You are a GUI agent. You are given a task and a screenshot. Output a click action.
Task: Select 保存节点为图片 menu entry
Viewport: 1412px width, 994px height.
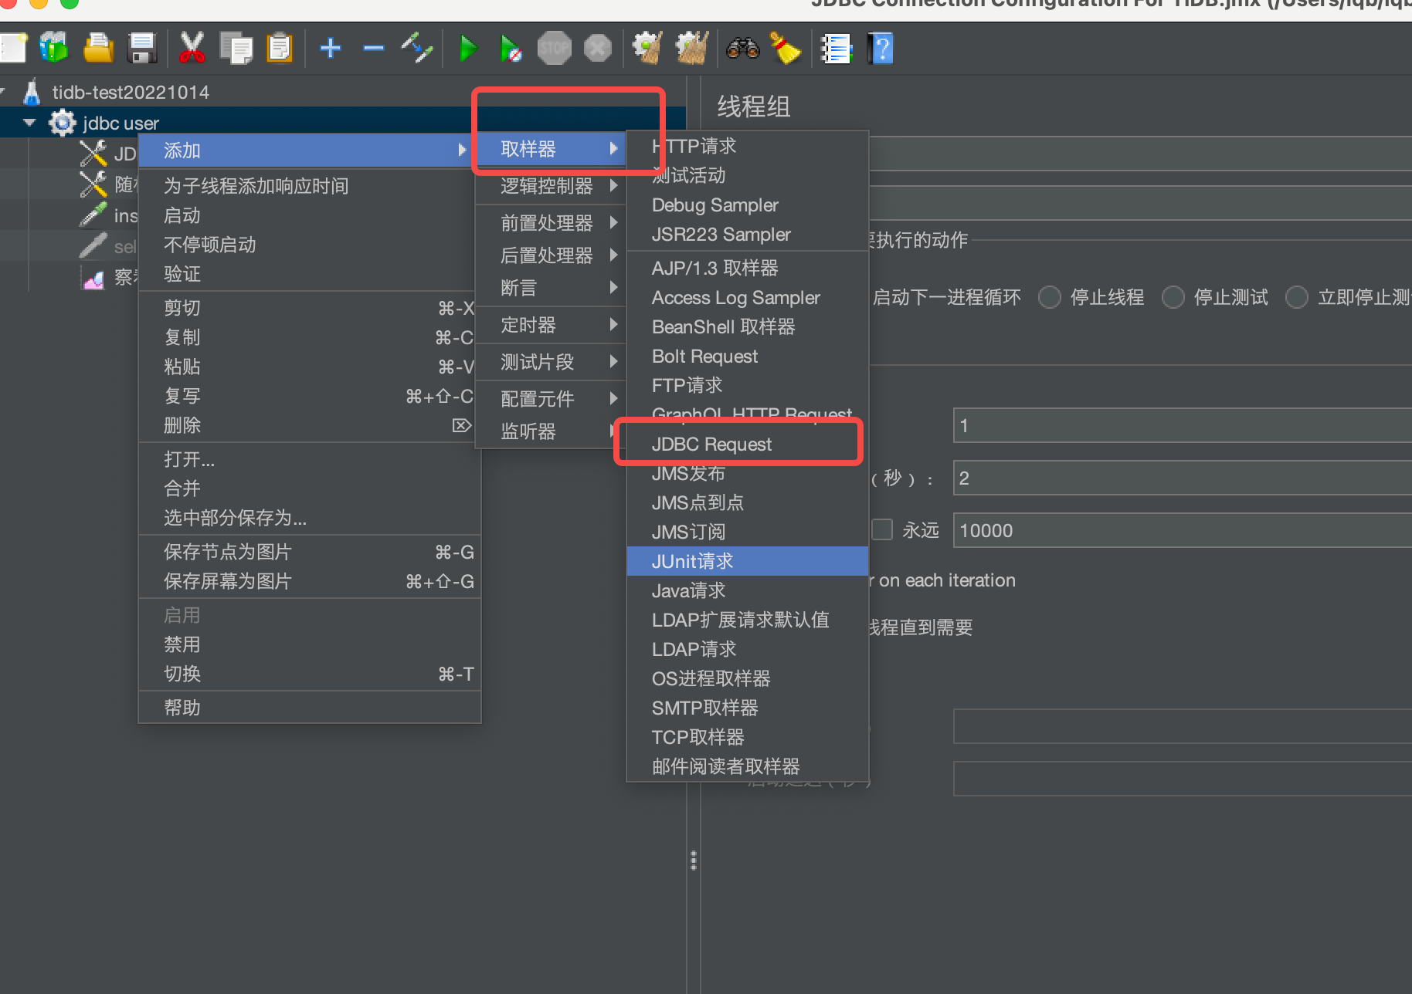(x=310, y=552)
